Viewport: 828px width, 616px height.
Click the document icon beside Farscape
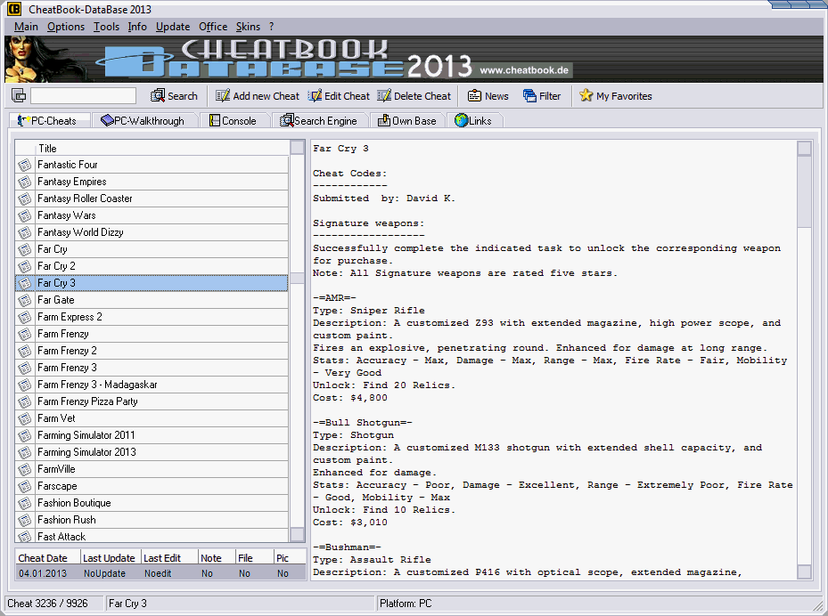(x=25, y=486)
